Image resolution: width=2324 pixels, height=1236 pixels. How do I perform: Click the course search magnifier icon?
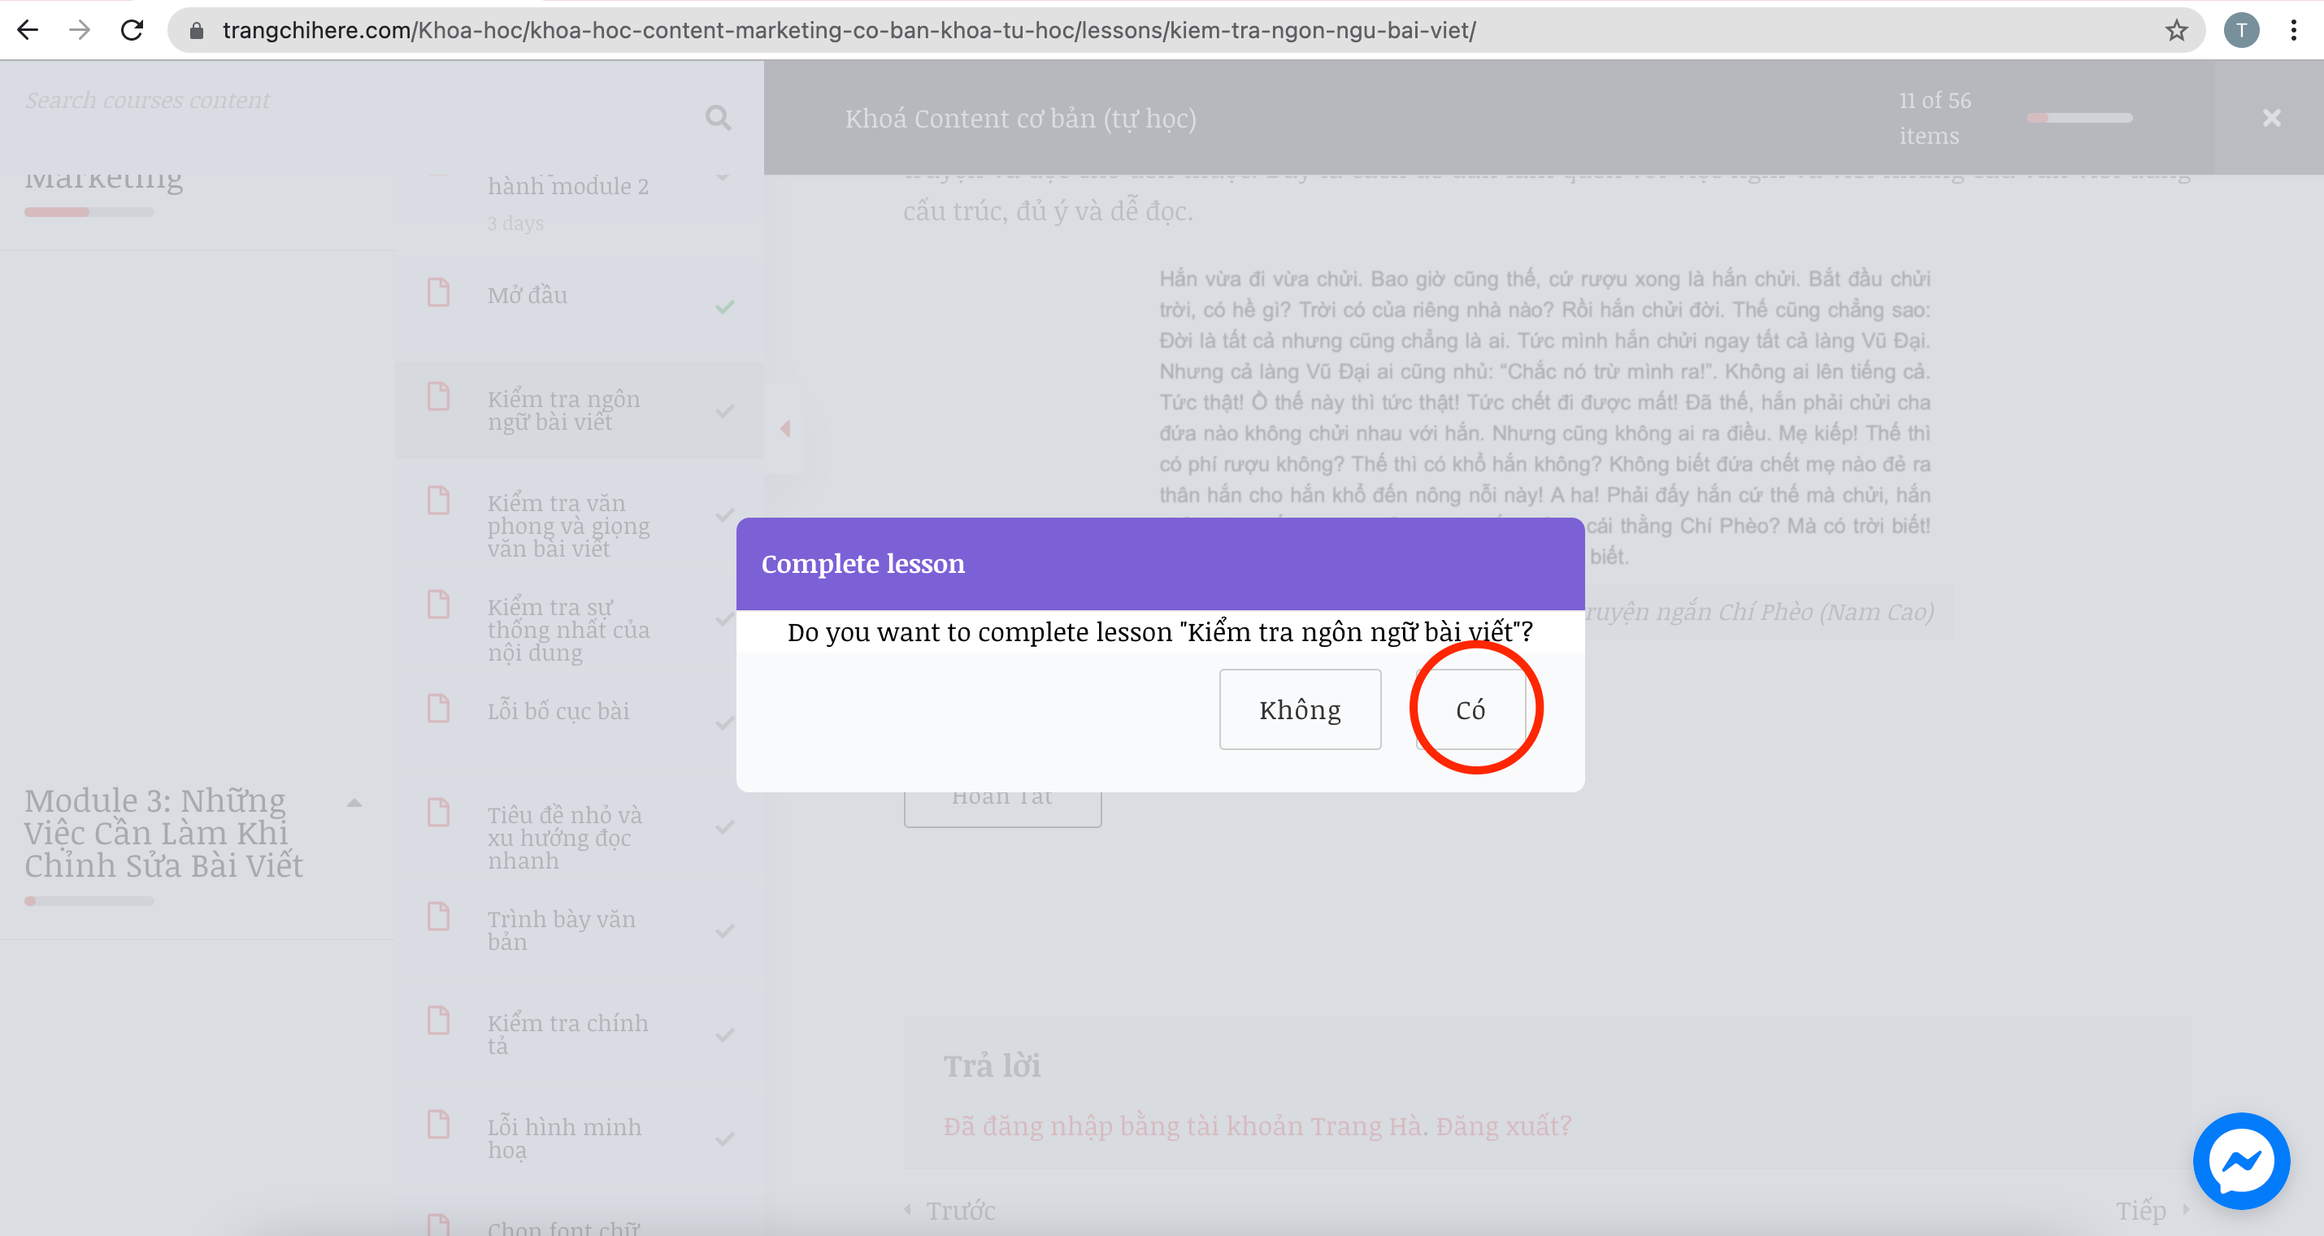718,118
